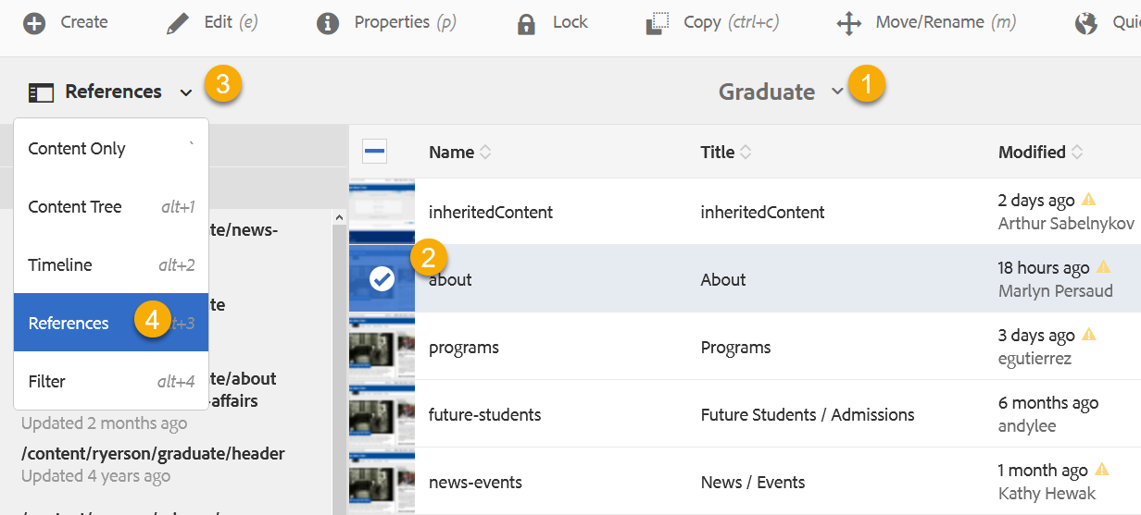Expand the Graduate breadcrumb dropdown
The image size is (1141, 515).
837,92
